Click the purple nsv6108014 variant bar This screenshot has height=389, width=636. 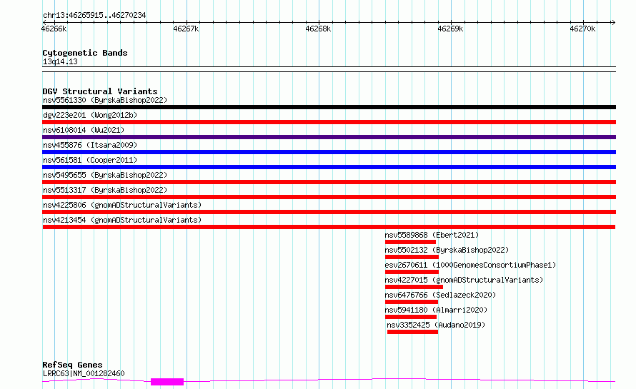329,137
